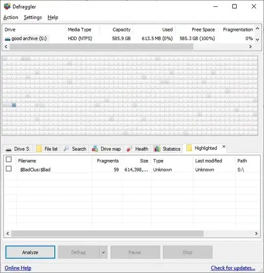The width and height of the screenshot is (264, 273).
Task: Open the Help menu
Action: pos(53,18)
